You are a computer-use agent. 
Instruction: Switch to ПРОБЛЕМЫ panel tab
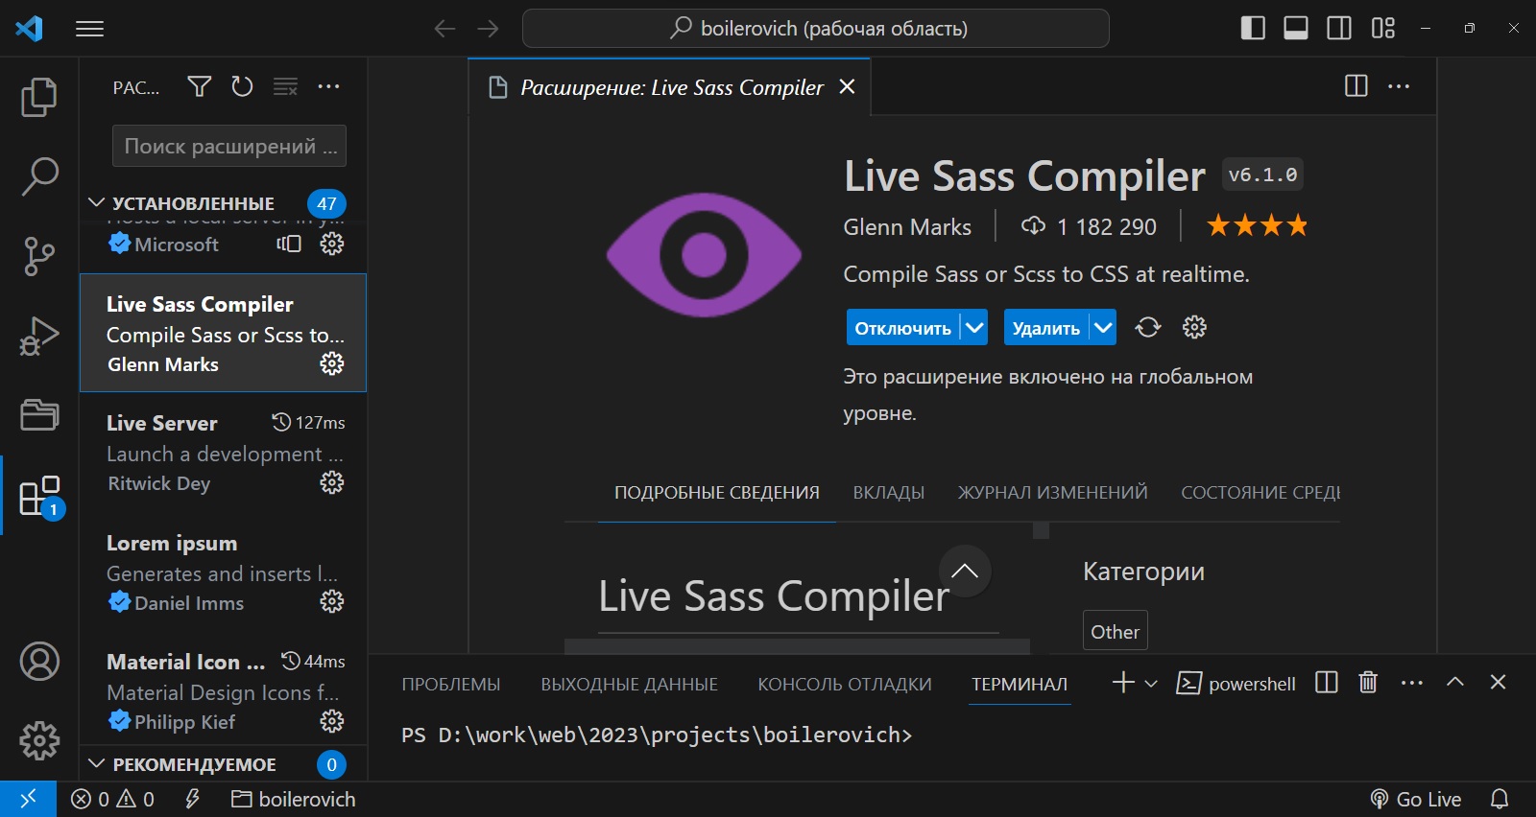coord(451,684)
